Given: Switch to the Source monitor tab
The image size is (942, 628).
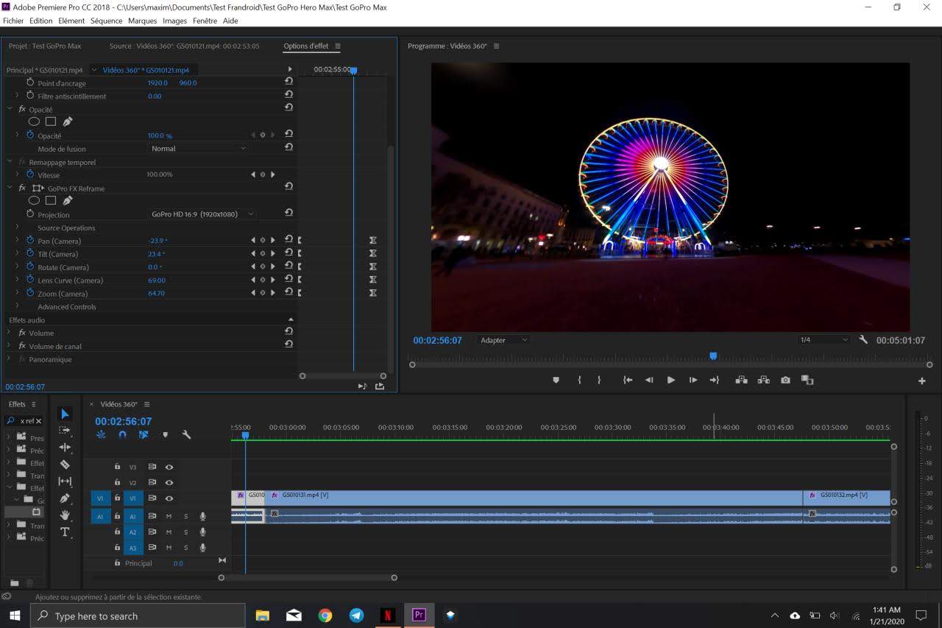Looking at the screenshot, I should [184, 46].
